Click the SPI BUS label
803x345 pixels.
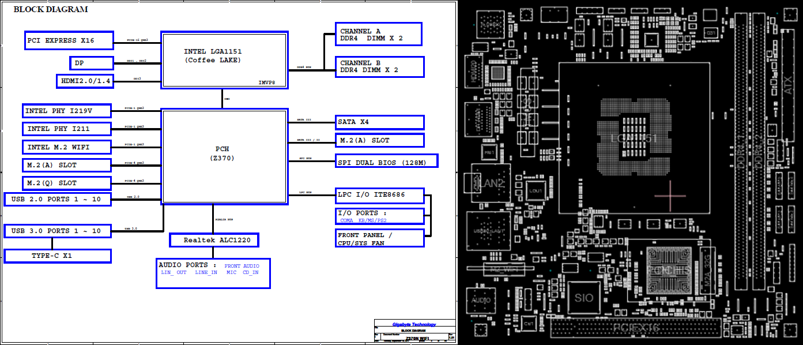pyautogui.click(x=306, y=157)
